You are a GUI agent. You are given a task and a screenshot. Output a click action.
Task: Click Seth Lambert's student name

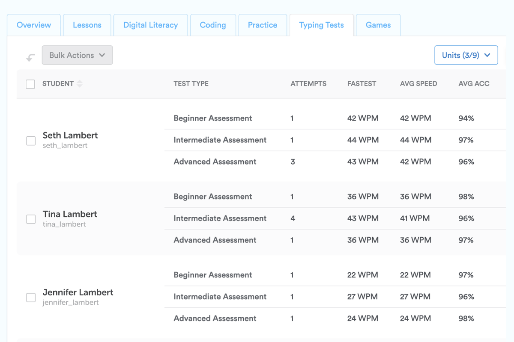coord(70,136)
